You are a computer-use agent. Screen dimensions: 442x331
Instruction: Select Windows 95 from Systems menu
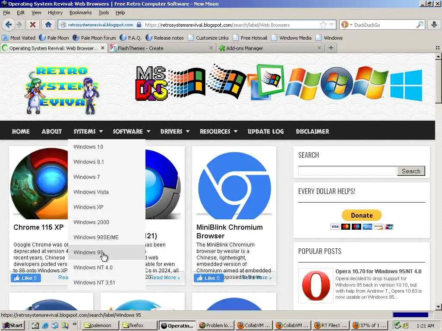point(107,253)
